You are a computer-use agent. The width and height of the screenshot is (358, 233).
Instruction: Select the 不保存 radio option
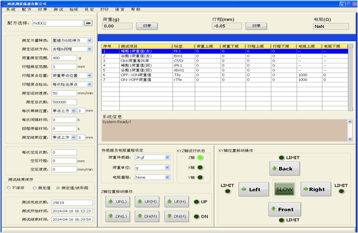click(9, 188)
